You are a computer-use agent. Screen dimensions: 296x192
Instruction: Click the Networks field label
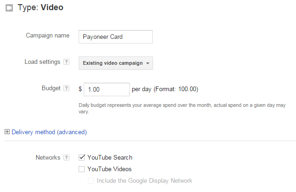[x=48, y=157]
